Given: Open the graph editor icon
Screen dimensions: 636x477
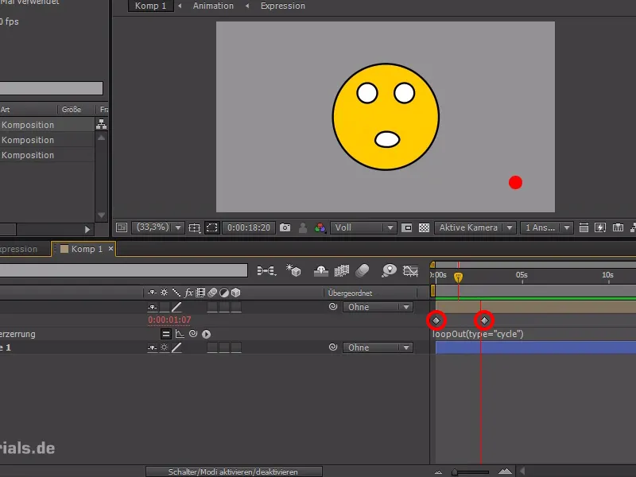Looking at the screenshot, I should pos(410,270).
